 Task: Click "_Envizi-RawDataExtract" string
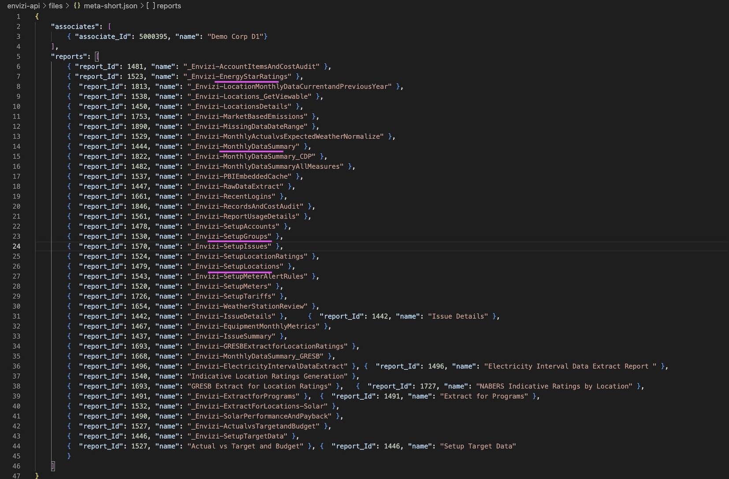click(235, 186)
